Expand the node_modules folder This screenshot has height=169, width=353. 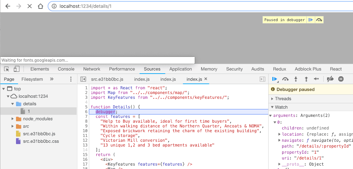click(13, 119)
